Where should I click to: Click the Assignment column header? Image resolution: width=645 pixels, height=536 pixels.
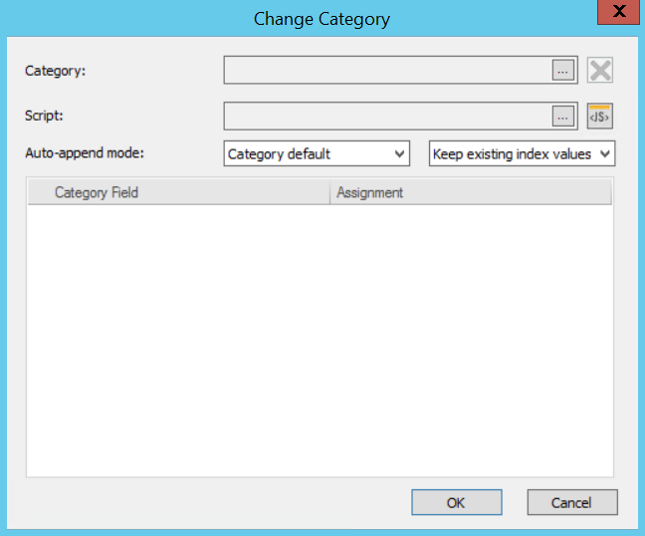coord(471,192)
